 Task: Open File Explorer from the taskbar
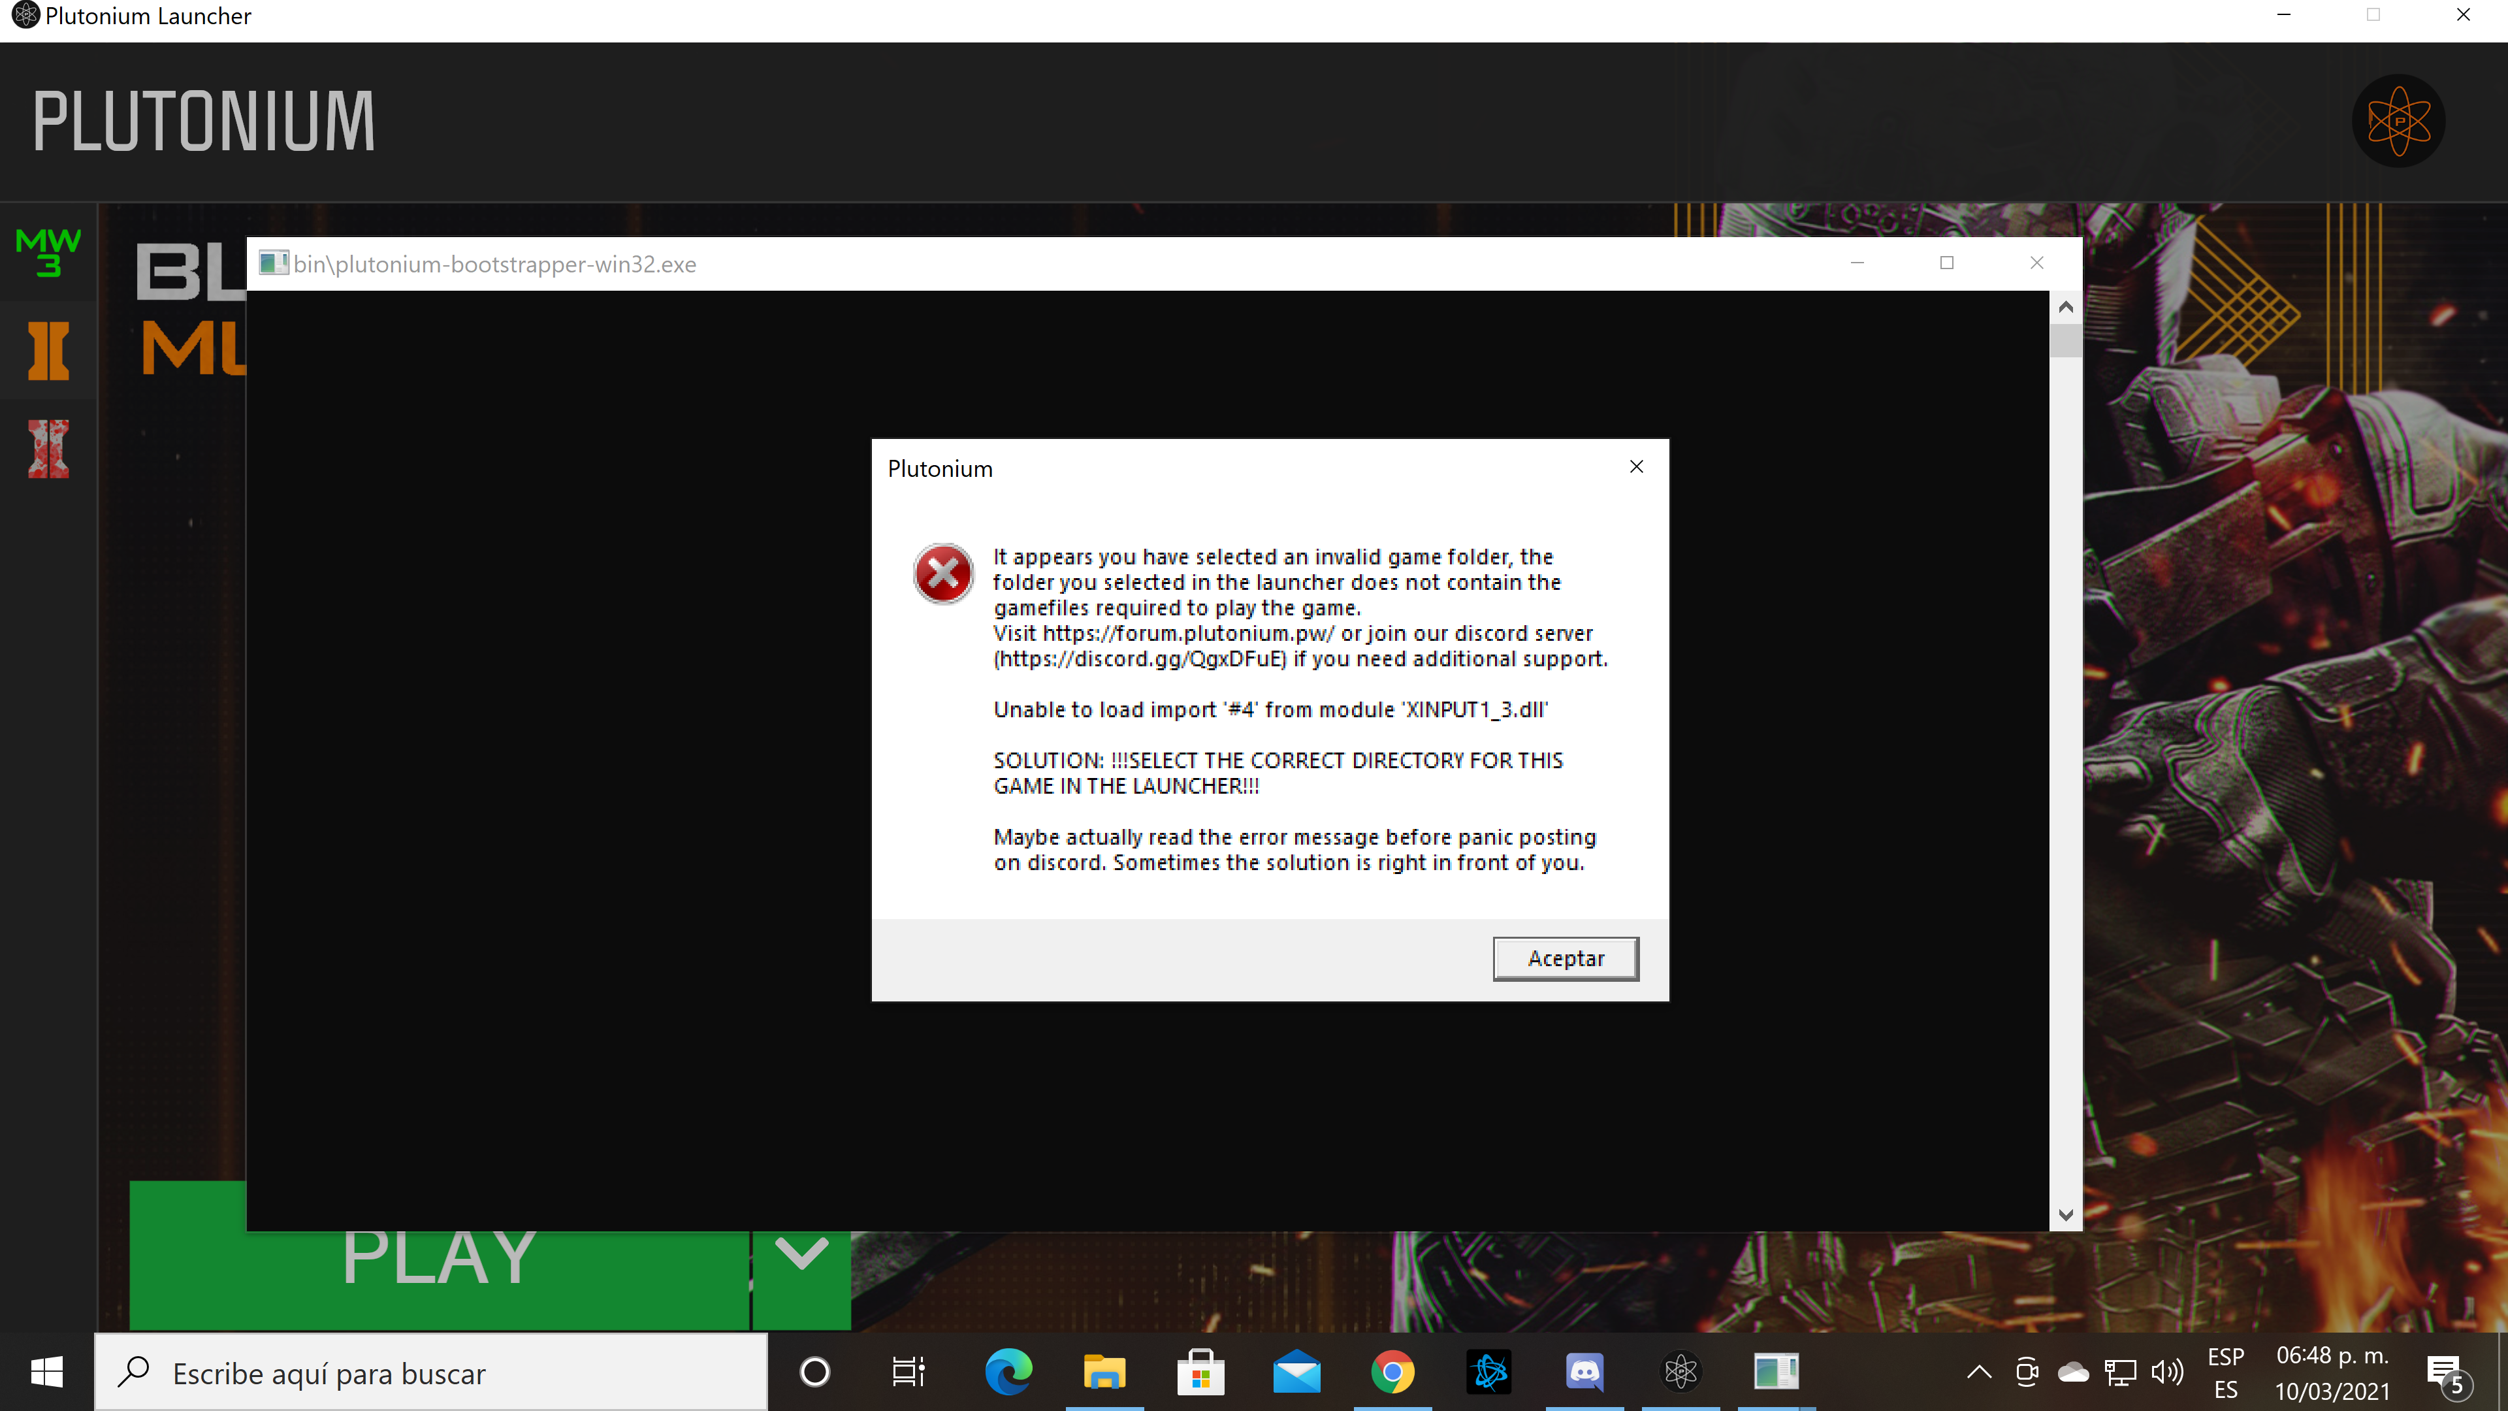coord(1104,1372)
